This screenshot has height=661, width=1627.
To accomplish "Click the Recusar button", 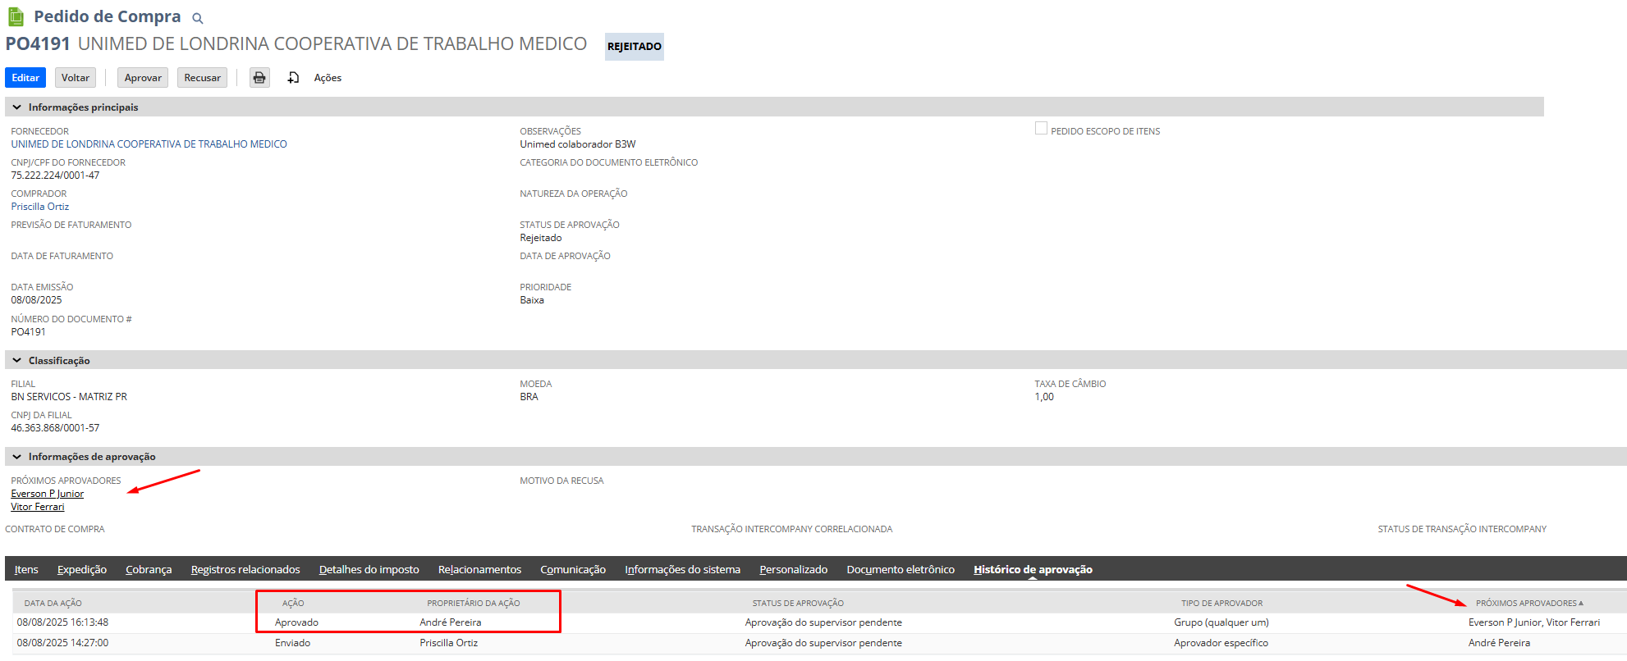I will click(202, 78).
